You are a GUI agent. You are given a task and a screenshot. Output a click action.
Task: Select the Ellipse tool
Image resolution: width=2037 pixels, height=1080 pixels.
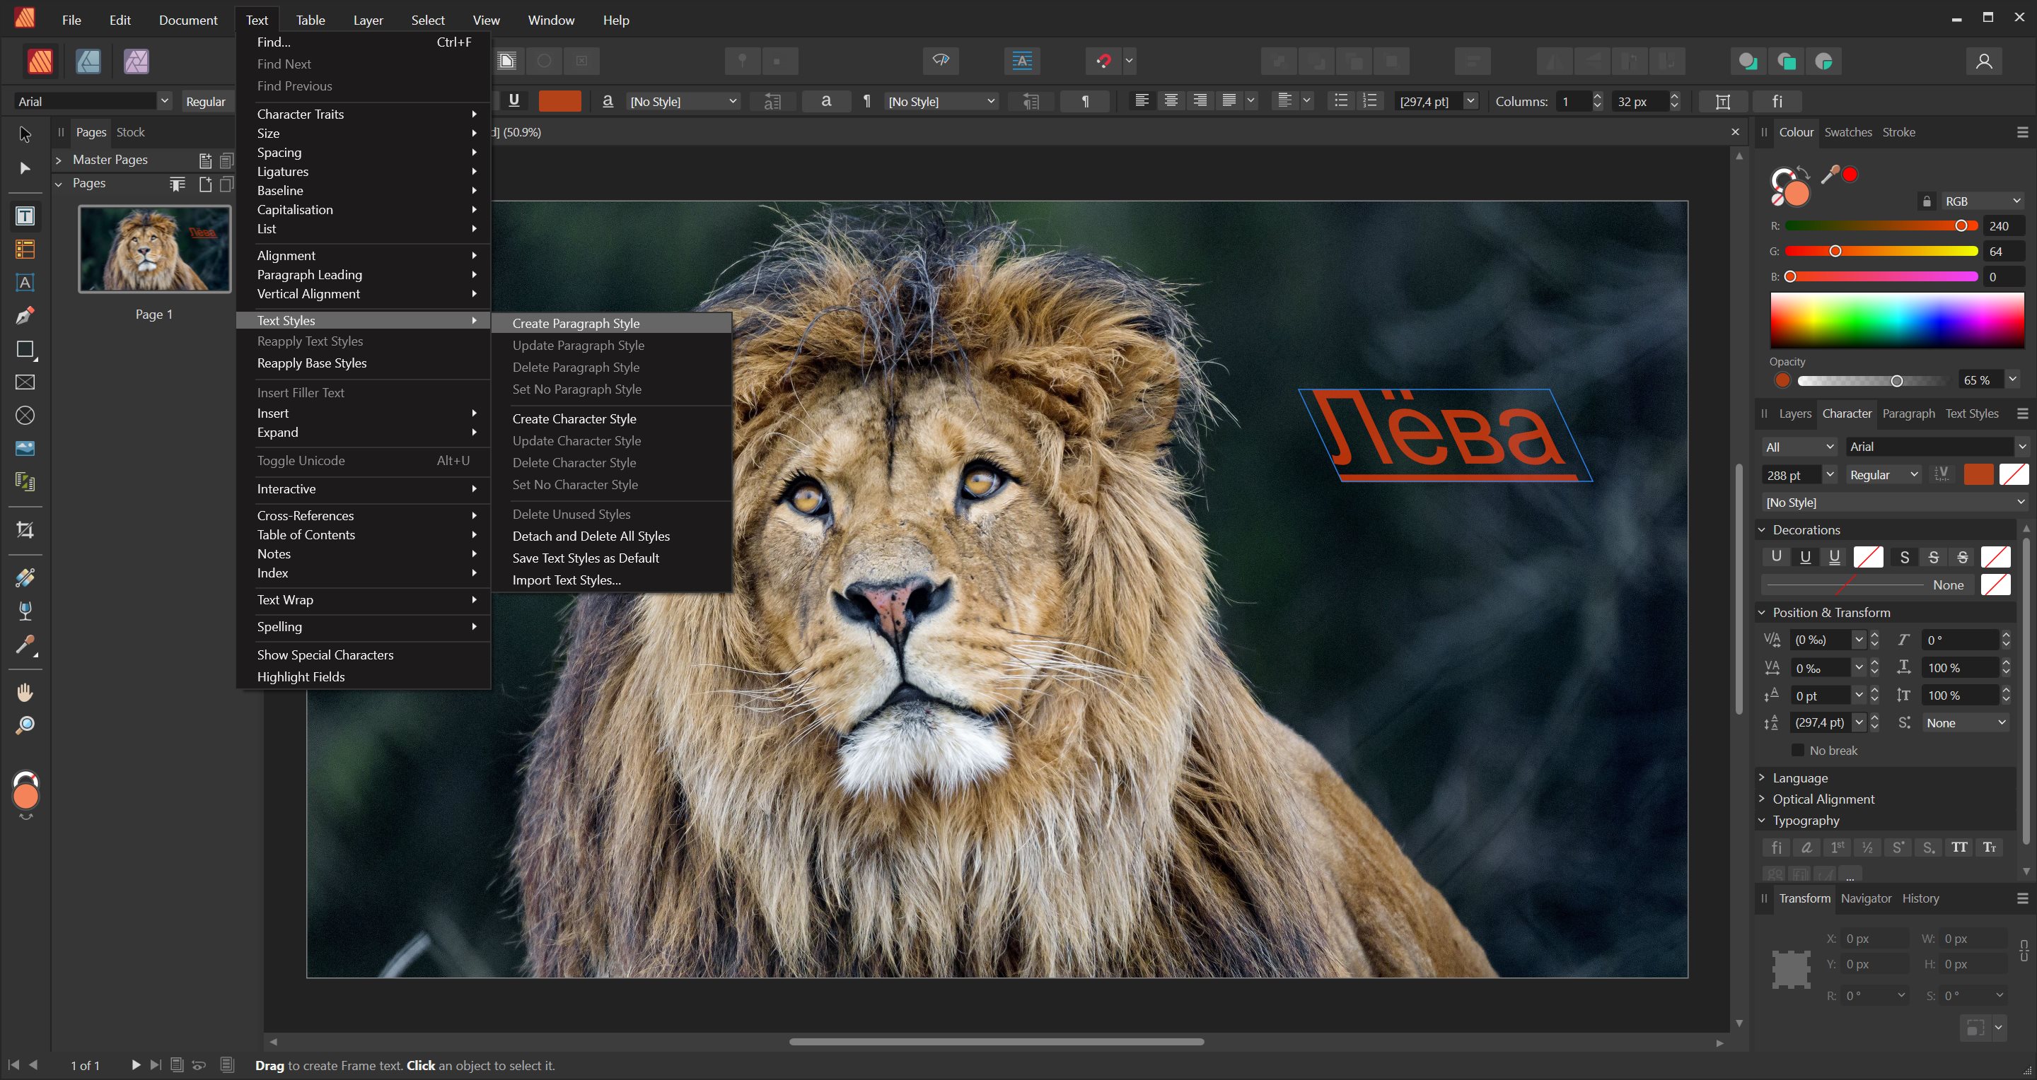click(25, 416)
